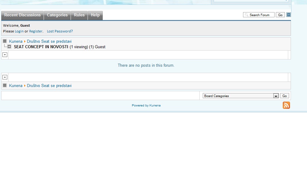Click the orange RSS feed icon
This screenshot has height=191, width=307.
pos(286,105)
